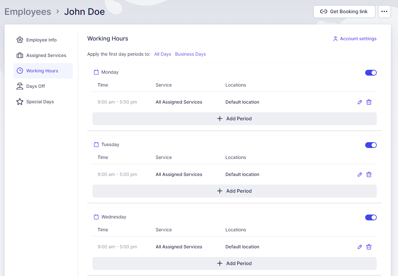Open the three-dots more options menu
The image size is (398, 276).
[384, 12]
